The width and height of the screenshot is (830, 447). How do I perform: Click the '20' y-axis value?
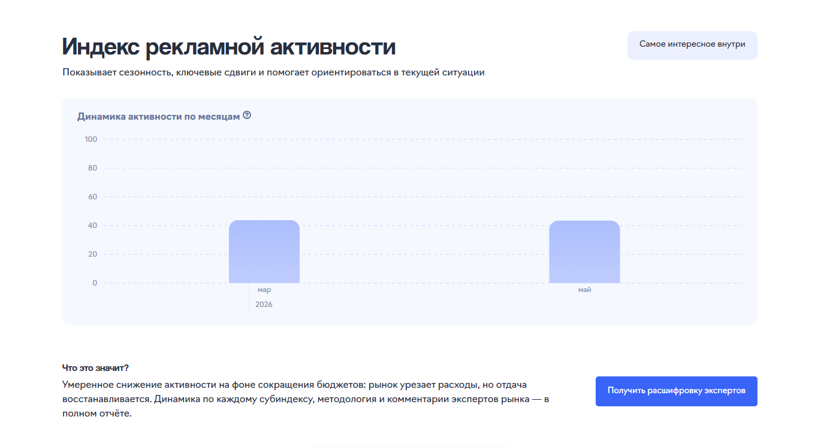92,254
